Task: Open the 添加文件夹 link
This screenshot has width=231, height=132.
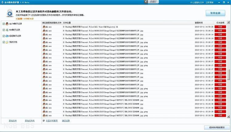Action: click(30, 121)
